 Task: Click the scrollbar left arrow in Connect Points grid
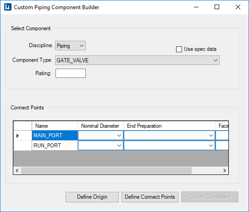pos(17,170)
